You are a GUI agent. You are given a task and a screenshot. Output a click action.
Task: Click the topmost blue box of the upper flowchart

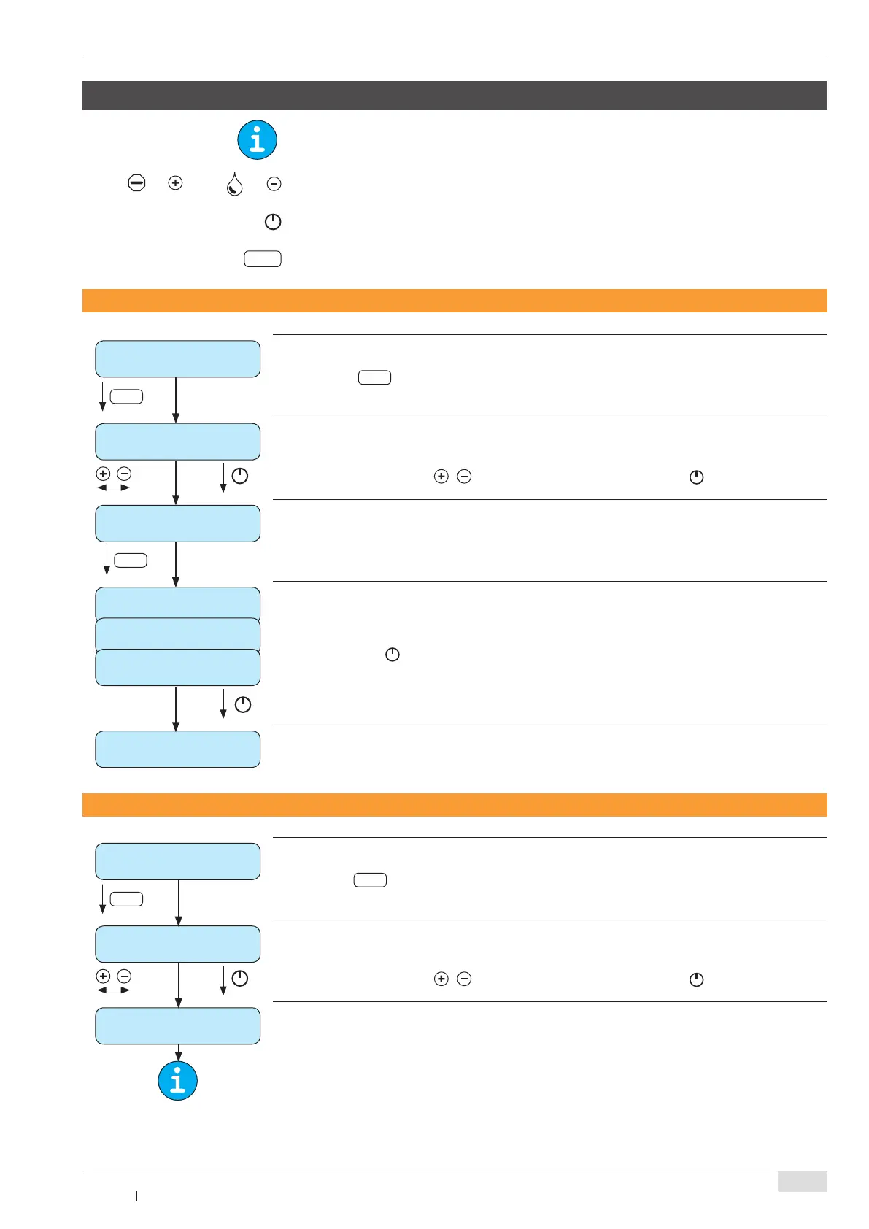[178, 359]
